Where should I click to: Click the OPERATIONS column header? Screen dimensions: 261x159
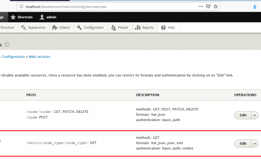click(x=245, y=95)
